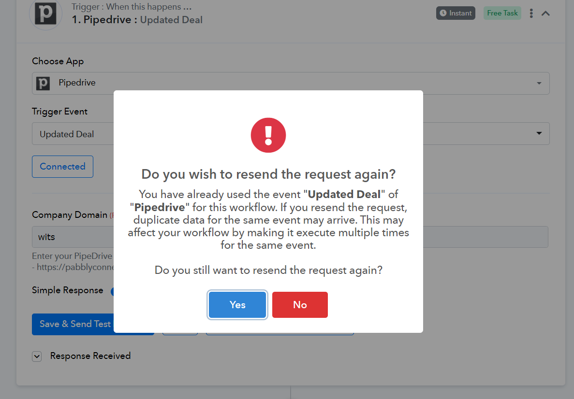Collapse the trigger step with chevron
Screen dimensions: 574x399
[546, 14]
